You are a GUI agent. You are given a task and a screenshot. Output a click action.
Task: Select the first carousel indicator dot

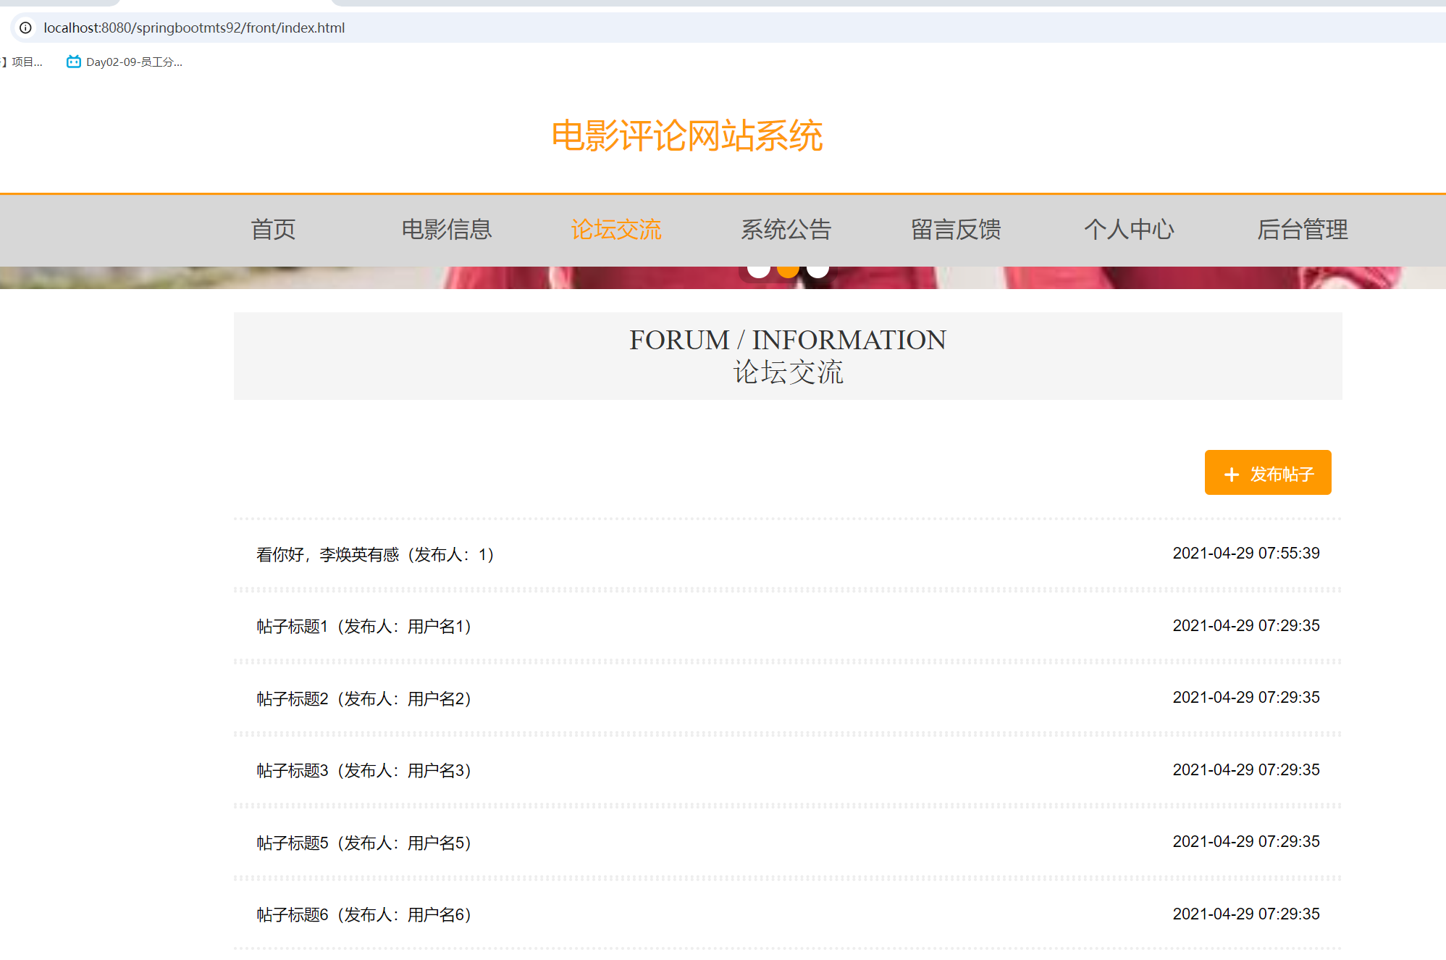pos(758,270)
